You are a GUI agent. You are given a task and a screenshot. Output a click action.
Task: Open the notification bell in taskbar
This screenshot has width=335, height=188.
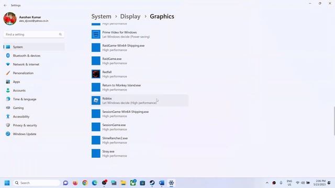tap(329, 183)
